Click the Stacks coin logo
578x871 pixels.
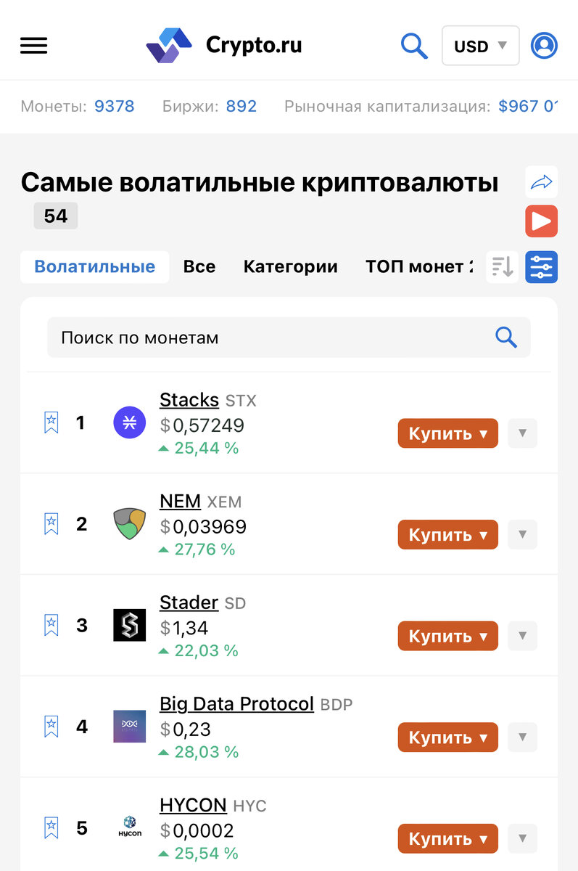129,422
